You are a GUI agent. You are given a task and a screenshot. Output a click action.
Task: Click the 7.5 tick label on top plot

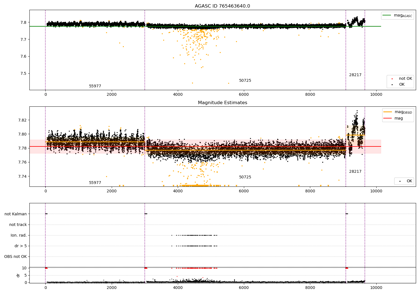pos(24,74)
